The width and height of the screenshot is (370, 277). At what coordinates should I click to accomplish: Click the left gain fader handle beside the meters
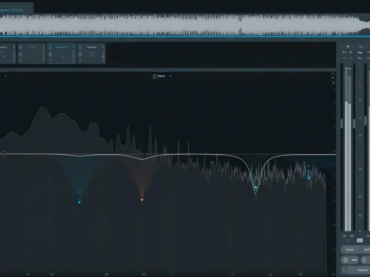[342, 123]
